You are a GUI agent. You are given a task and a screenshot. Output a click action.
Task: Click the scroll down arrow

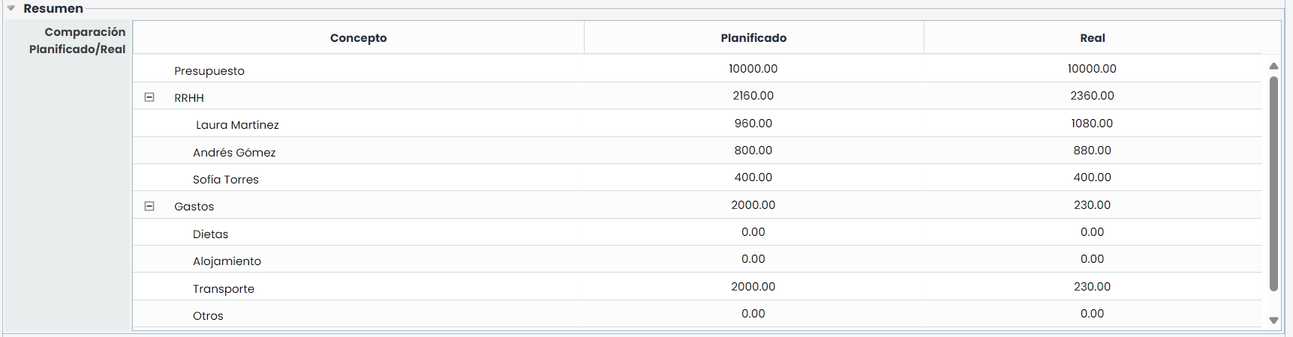point(1273,321)
